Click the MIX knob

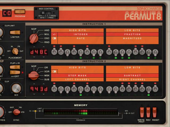tap(16, 88)
